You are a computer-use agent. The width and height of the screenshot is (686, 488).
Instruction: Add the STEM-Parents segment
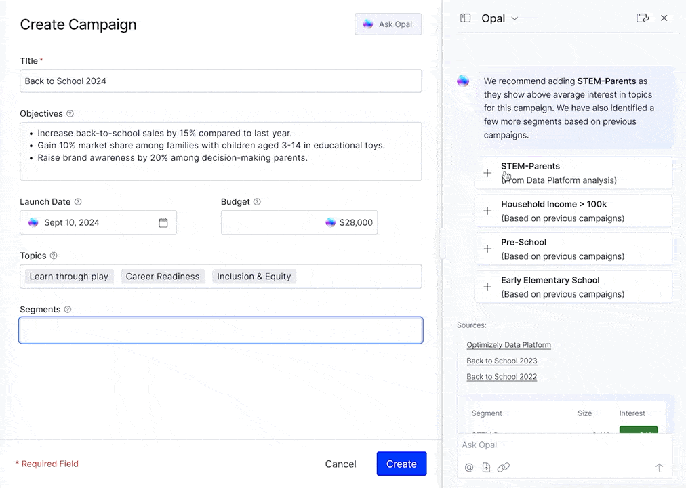coord(487,173)
